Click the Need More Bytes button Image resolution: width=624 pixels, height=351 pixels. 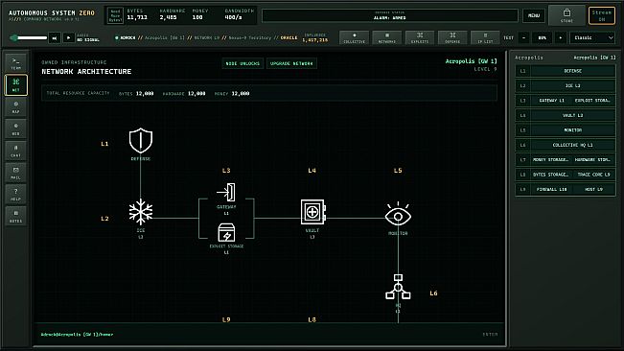tap(115, 15)
